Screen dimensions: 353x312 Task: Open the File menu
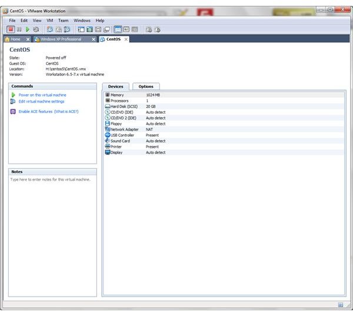click(12, 21)
